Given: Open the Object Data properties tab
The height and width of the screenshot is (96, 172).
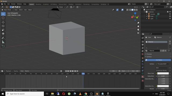Looking at the screenshot, I should point(143,74).
